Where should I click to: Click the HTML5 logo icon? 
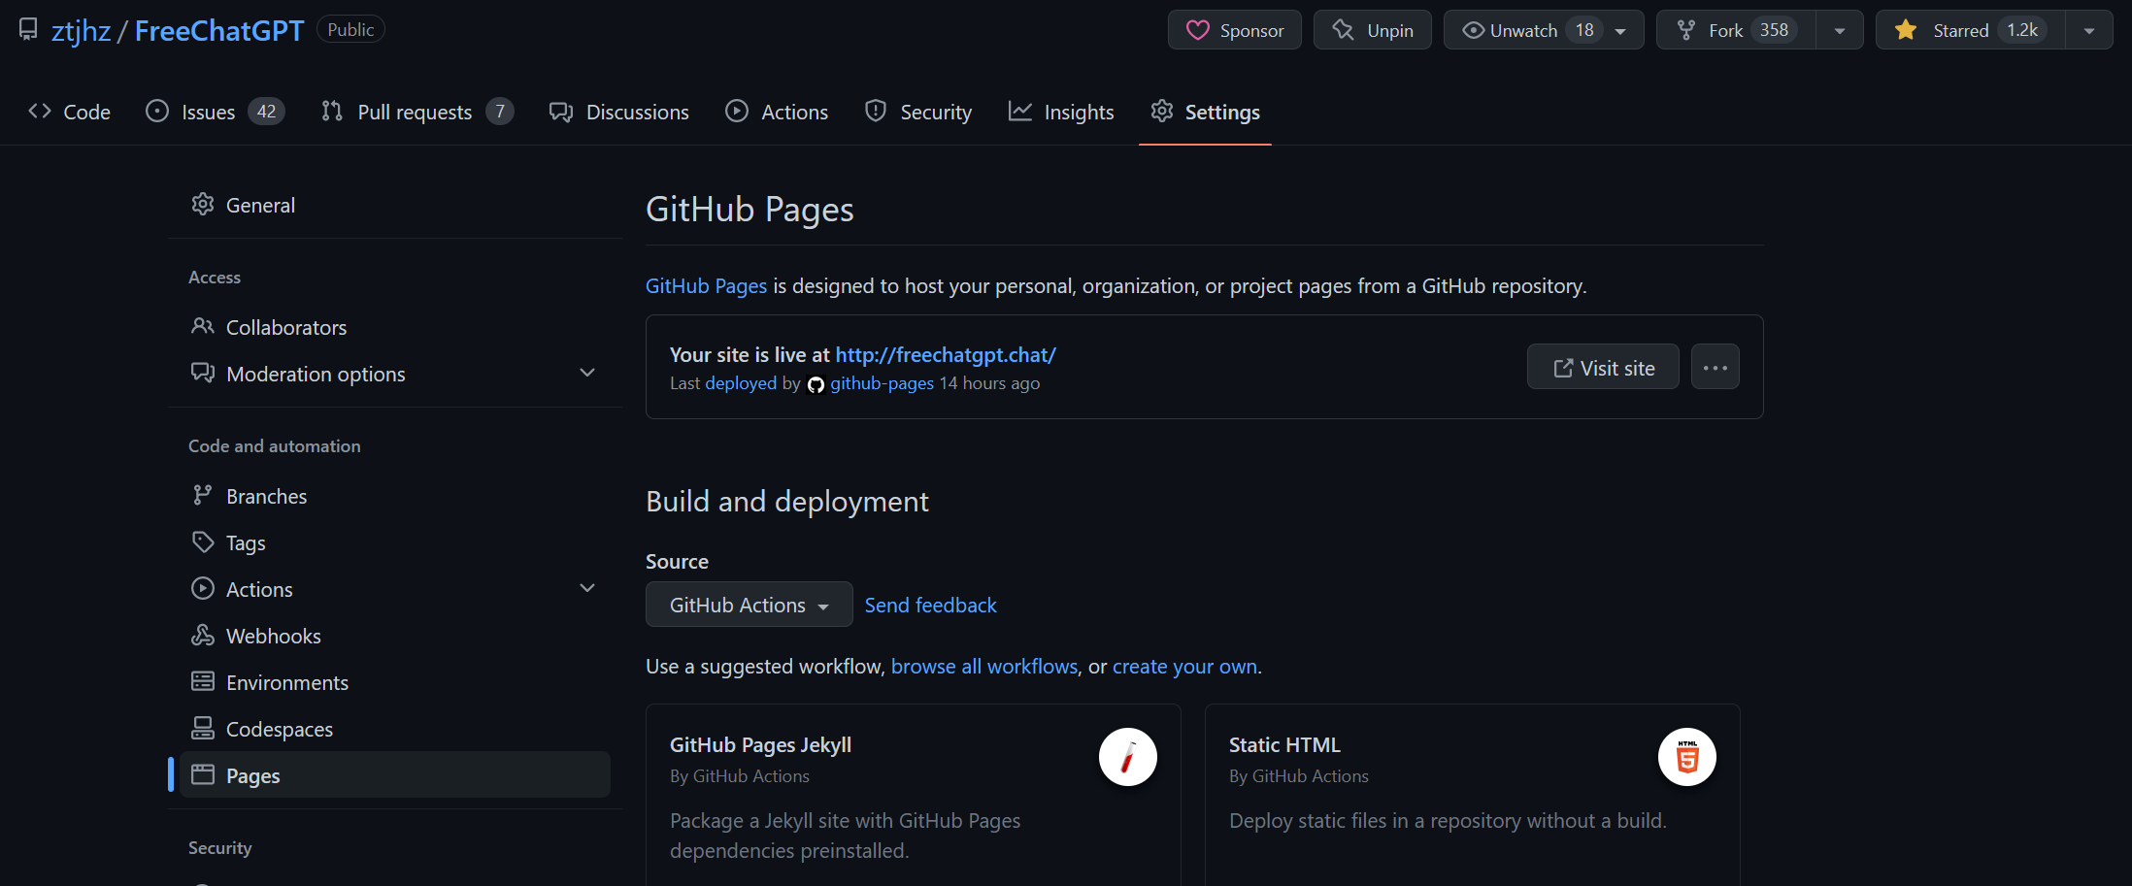[x=1686, y=757]
